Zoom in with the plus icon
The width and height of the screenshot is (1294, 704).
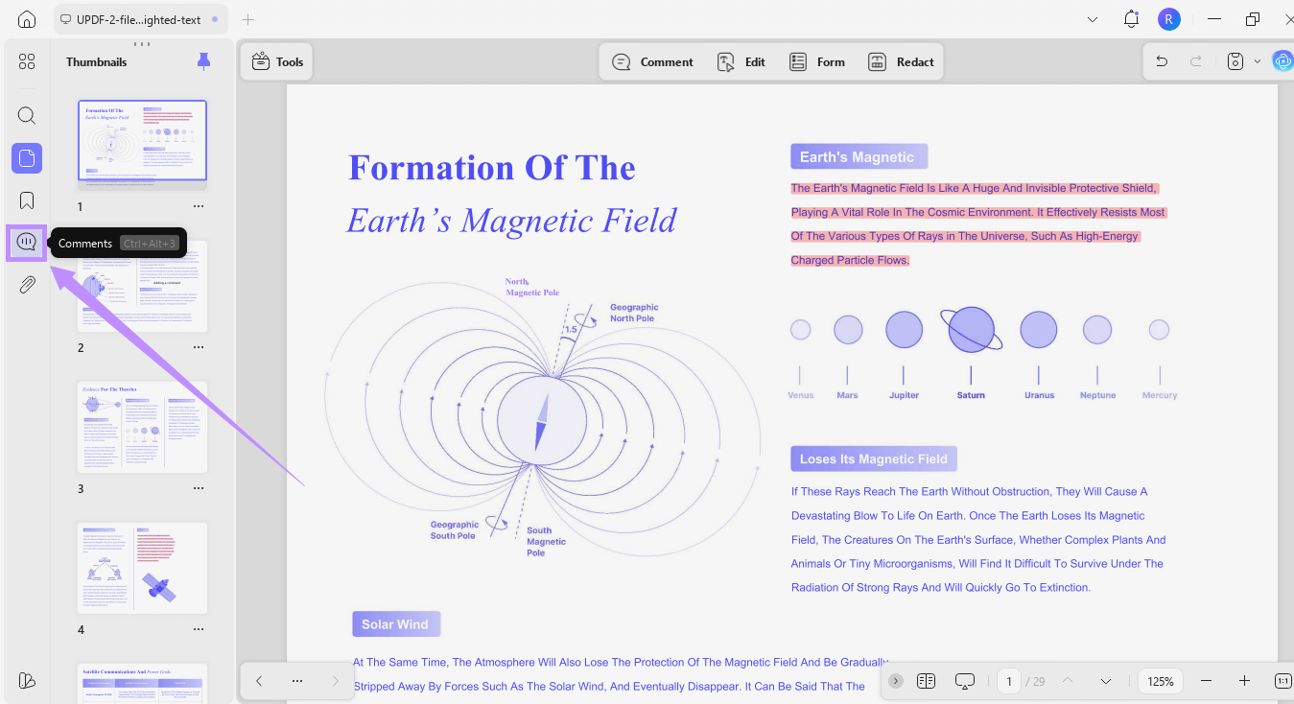tap(1244, 681)
